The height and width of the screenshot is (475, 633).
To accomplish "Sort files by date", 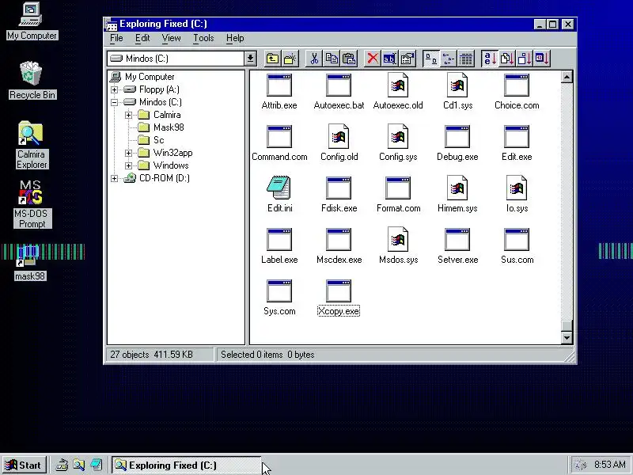I will [x=542, y=59].
